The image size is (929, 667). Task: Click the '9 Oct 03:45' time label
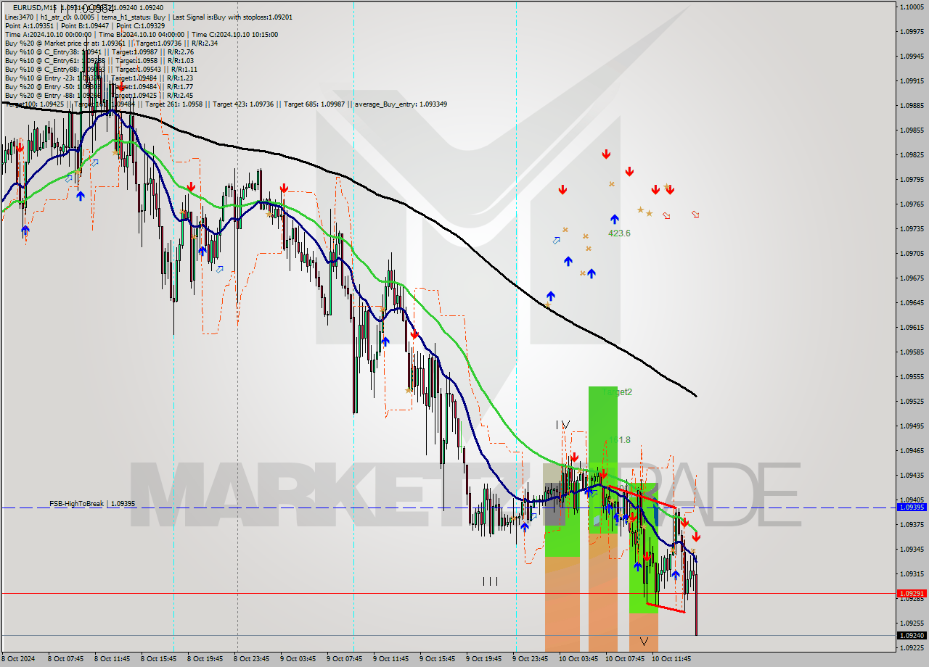click(299, 659)
